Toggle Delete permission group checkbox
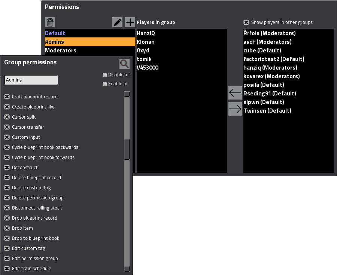337x275 pixels. tap(7, 198)
